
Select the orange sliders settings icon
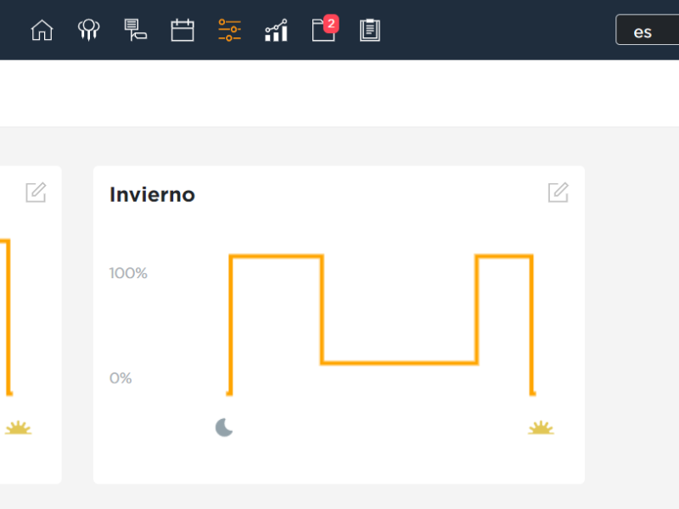(229, 31)
